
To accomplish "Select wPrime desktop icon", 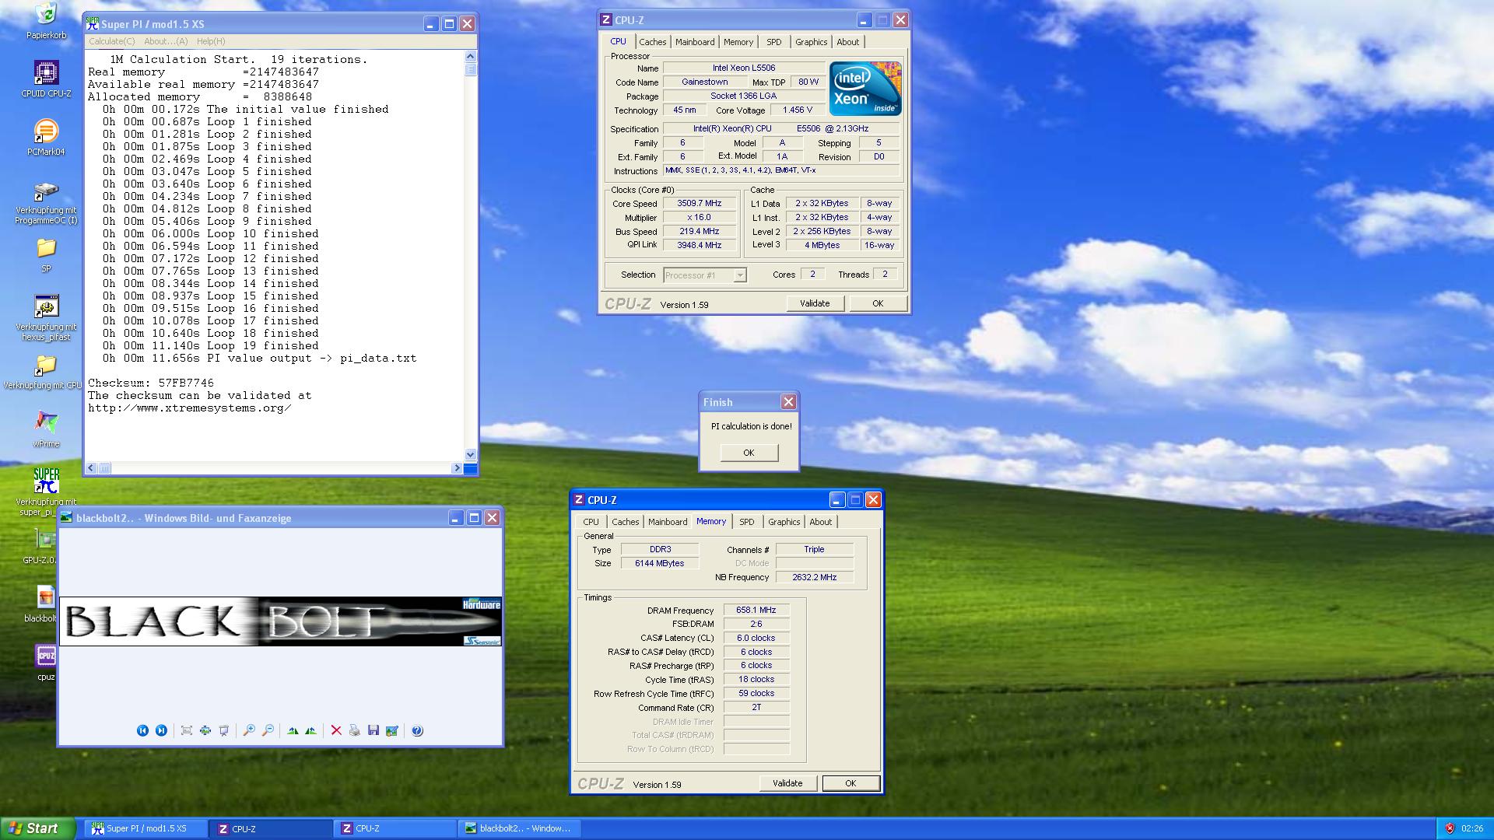I will [46, 429].
